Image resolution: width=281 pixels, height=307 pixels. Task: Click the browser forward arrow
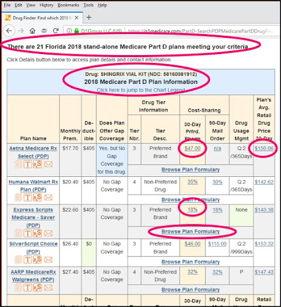21,31
